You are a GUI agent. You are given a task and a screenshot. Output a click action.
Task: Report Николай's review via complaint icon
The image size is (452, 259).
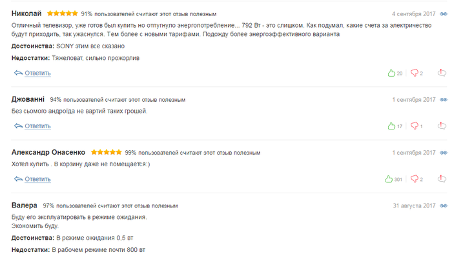[442, 72]
